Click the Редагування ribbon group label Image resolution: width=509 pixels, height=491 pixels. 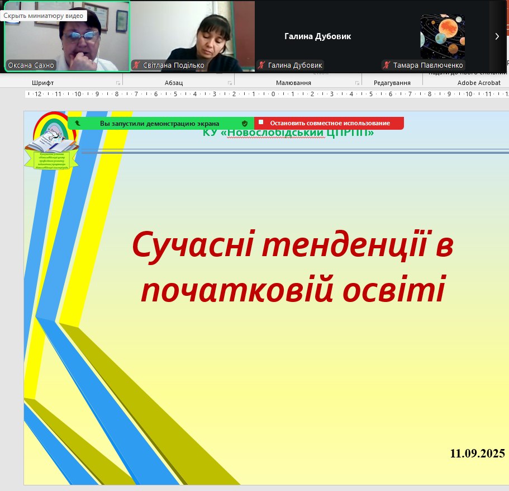[x=392, y=83]
